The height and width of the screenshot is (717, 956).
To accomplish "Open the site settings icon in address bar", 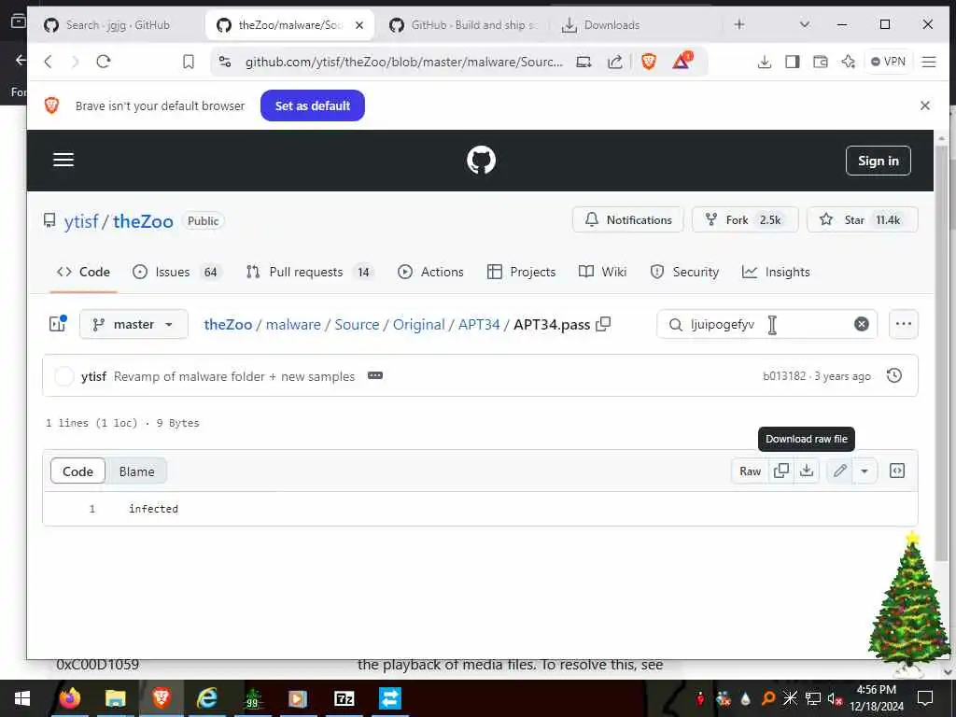I will [x=225, y=62].
